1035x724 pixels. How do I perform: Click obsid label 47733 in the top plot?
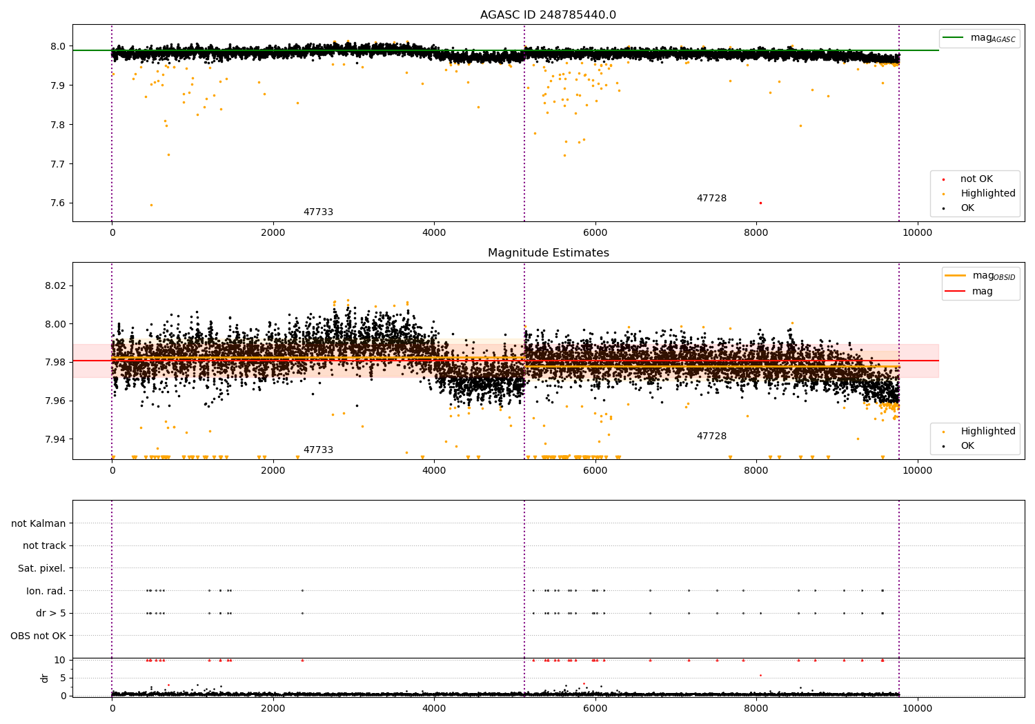coord(318,212)
